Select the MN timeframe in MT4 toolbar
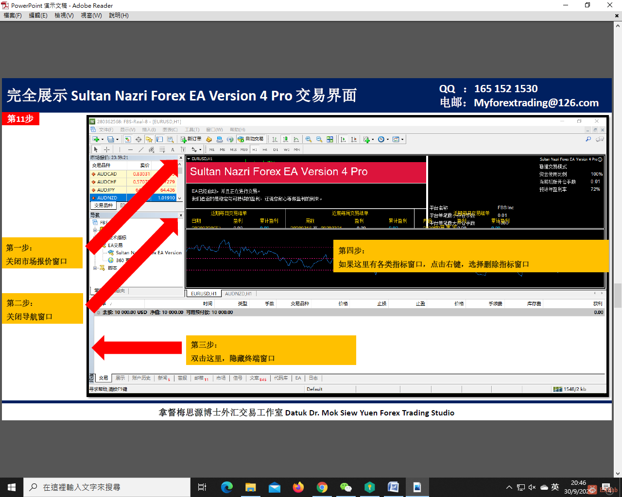The width and height of the screenshot is (622, 497). click(x=297, y=149)
